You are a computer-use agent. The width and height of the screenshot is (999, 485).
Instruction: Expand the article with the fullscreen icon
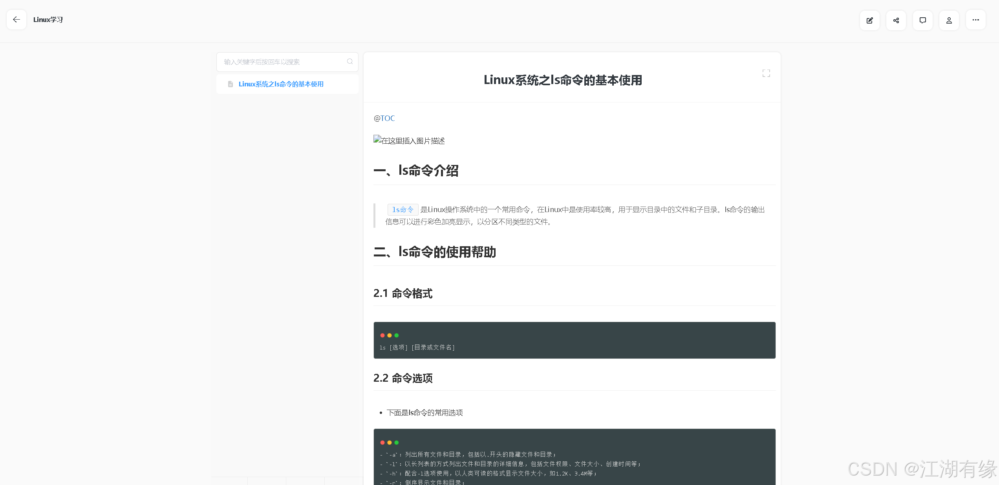pos(766,73)
